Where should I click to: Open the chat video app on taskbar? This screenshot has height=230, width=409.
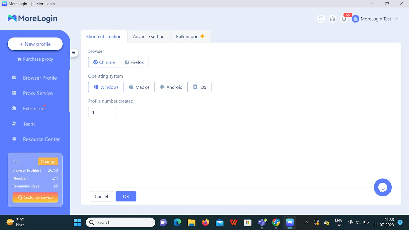[x=163, y=222]
